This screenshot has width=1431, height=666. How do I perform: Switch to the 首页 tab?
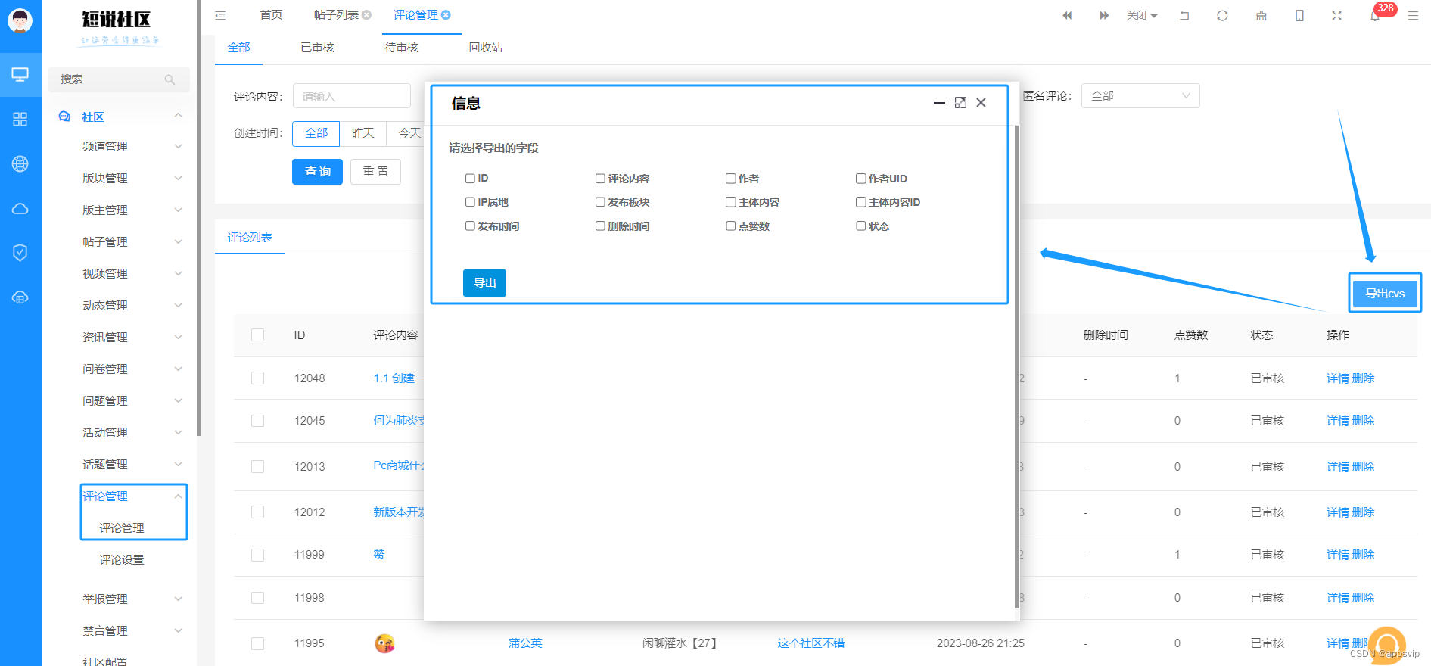[x=271, y=15]
